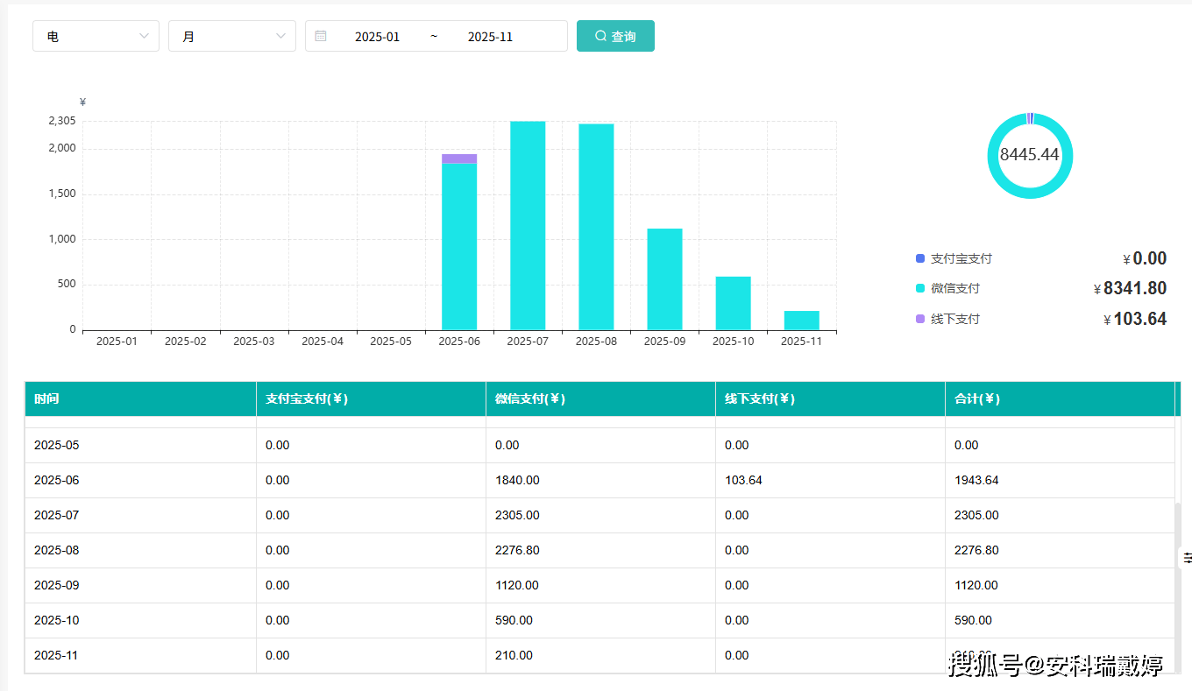Toggle 微信支付 legend marker
Viewport: 1192px width, 691px height.
tap(920, 288)
